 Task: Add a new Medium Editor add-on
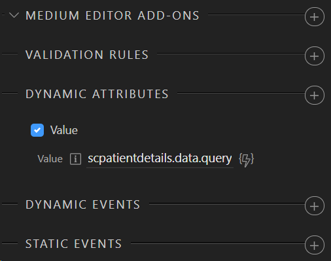point(315,17)
